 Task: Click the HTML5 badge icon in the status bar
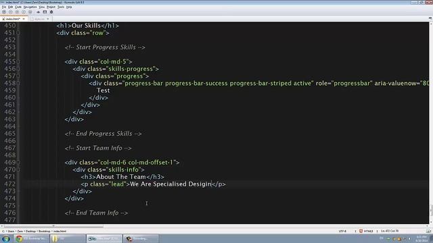click(x=361, y=231)
